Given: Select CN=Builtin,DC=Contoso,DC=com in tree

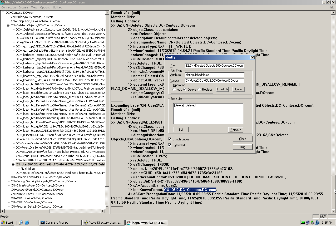Looking at the screenshot, I should (x=32, y=17).
